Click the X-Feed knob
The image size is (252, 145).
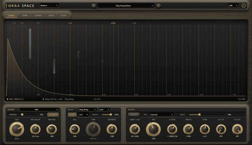click(x=172, y=129)
